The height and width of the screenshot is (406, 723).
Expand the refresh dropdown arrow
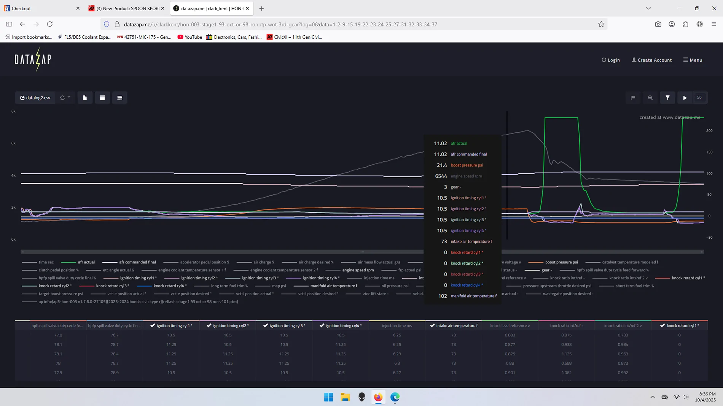(x=69, y=97)
